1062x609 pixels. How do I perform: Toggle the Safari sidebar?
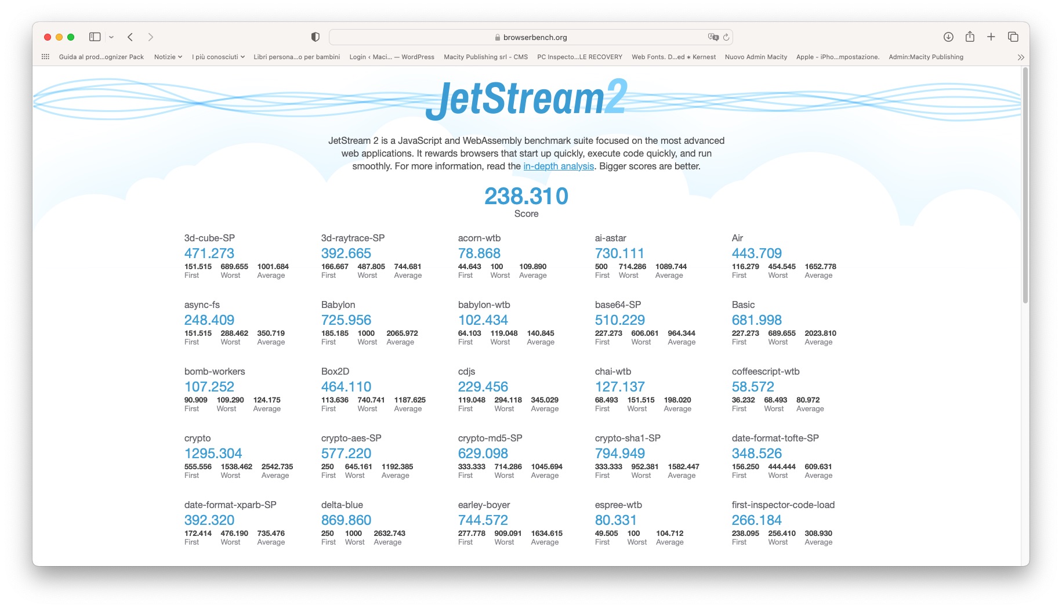(95, 37)
